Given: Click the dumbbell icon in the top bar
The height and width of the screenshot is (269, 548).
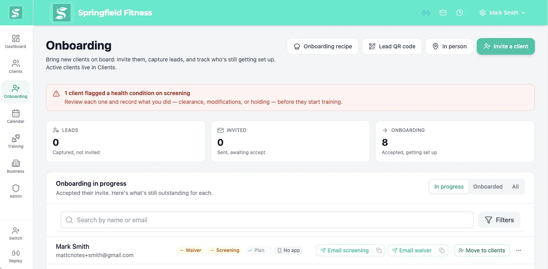Looking at the screenshot, I should pyautogui.click(x=426, y=13).
